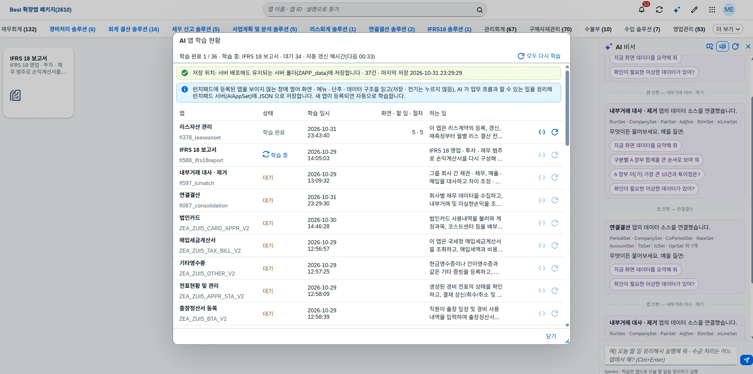View JSON icon for 연결결산 row
The width and height of the screenshot is (753, 374).
(x=542, y=200)
